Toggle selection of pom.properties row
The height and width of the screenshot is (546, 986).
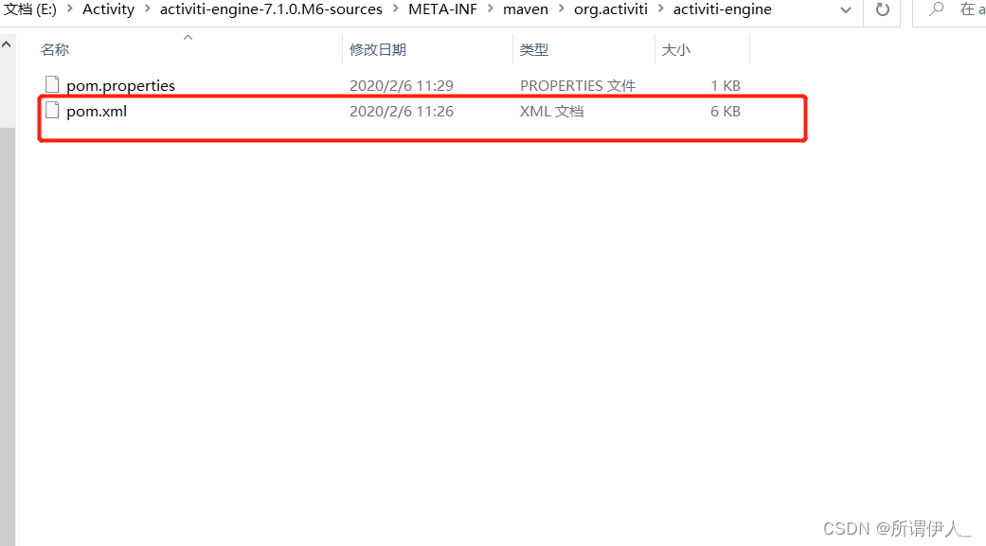pyautogui.click(x=120, y=85)
